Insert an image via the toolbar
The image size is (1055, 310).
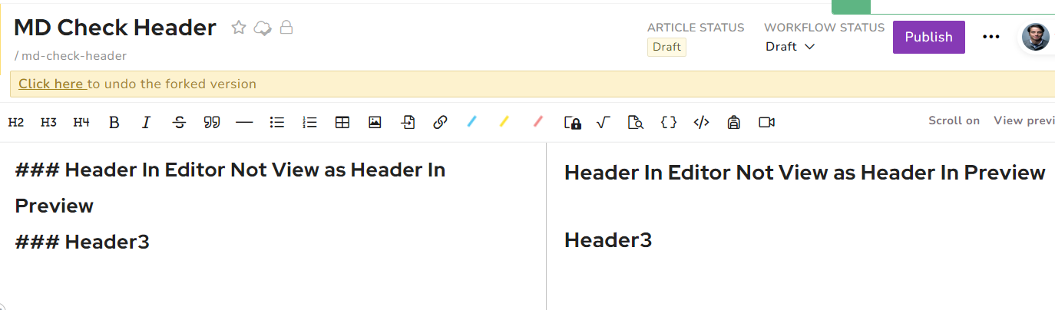[x=375, y=122]
